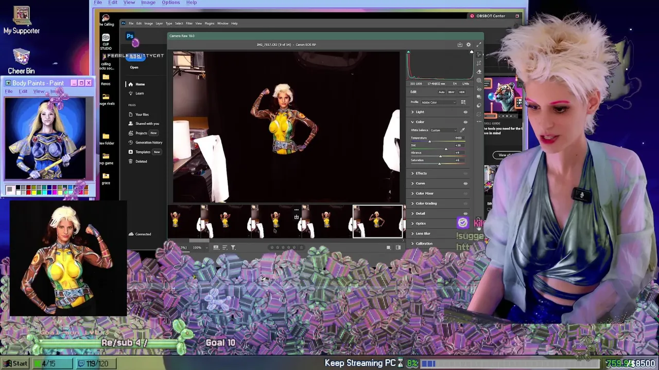This screenshot has width=659, height=370.
Task: Open Photoshop Filter menu
Action: pos(189,23)
